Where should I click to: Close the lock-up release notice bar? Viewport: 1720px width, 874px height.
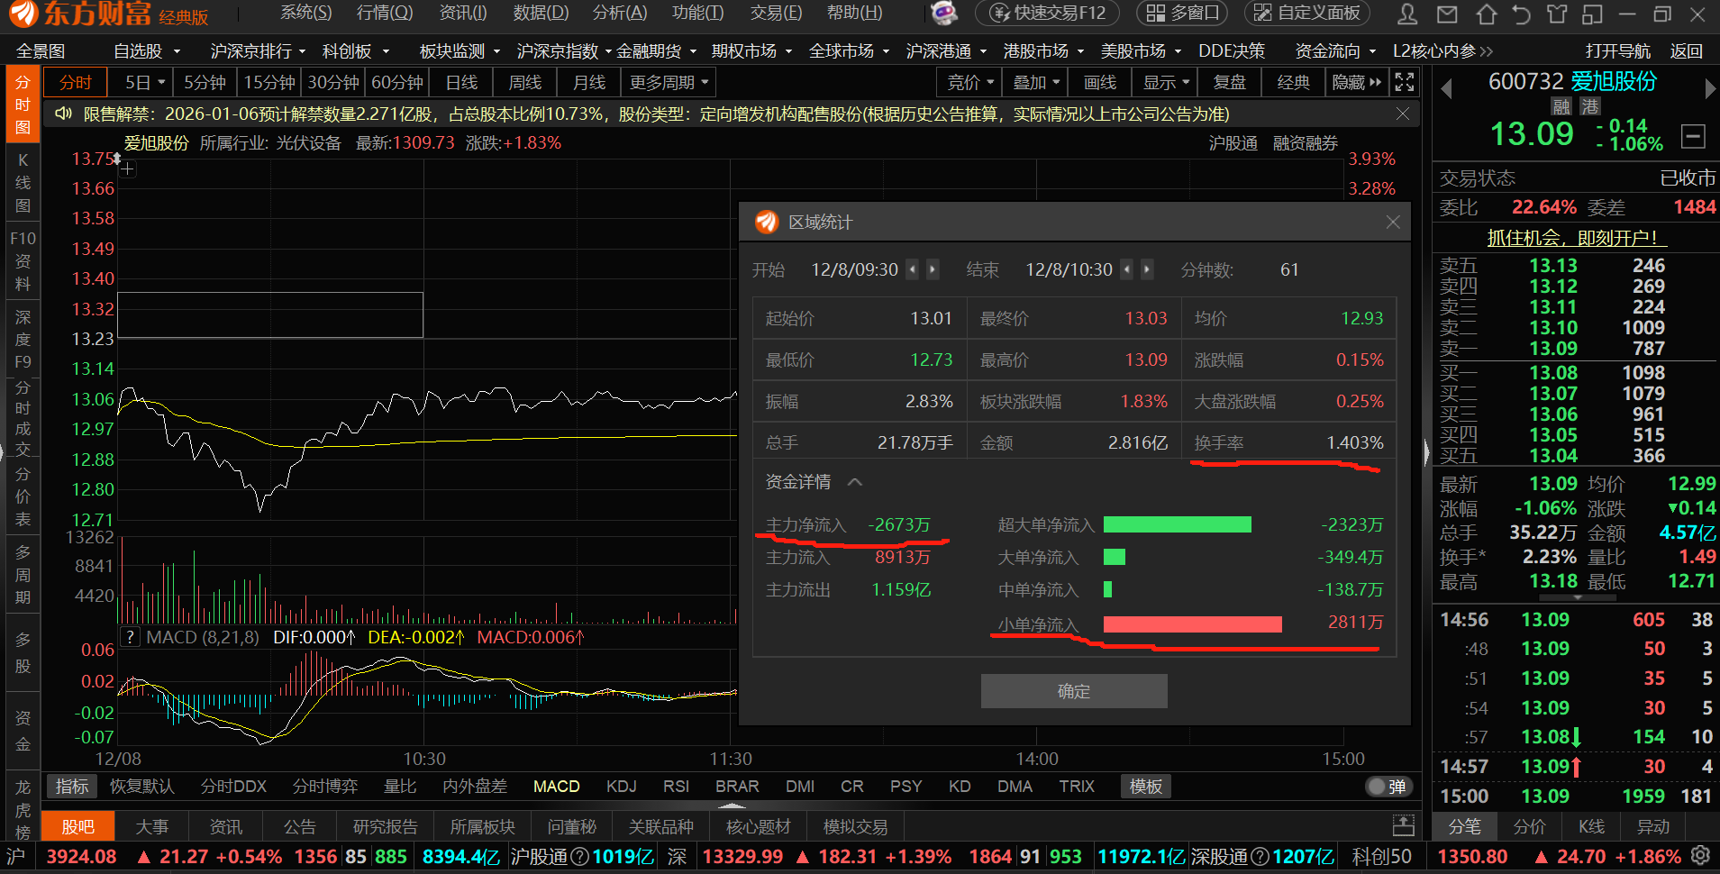pyautogui.click(x=1403, y=114)
